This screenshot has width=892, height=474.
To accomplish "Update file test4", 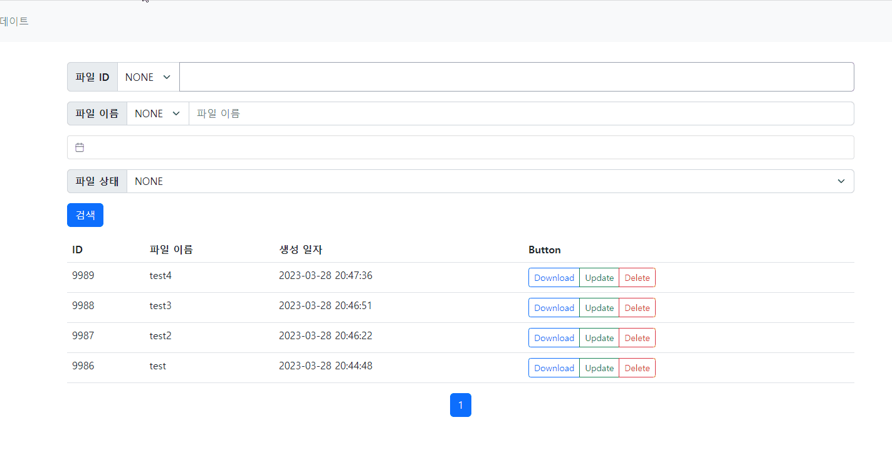I will pos(599,278).
